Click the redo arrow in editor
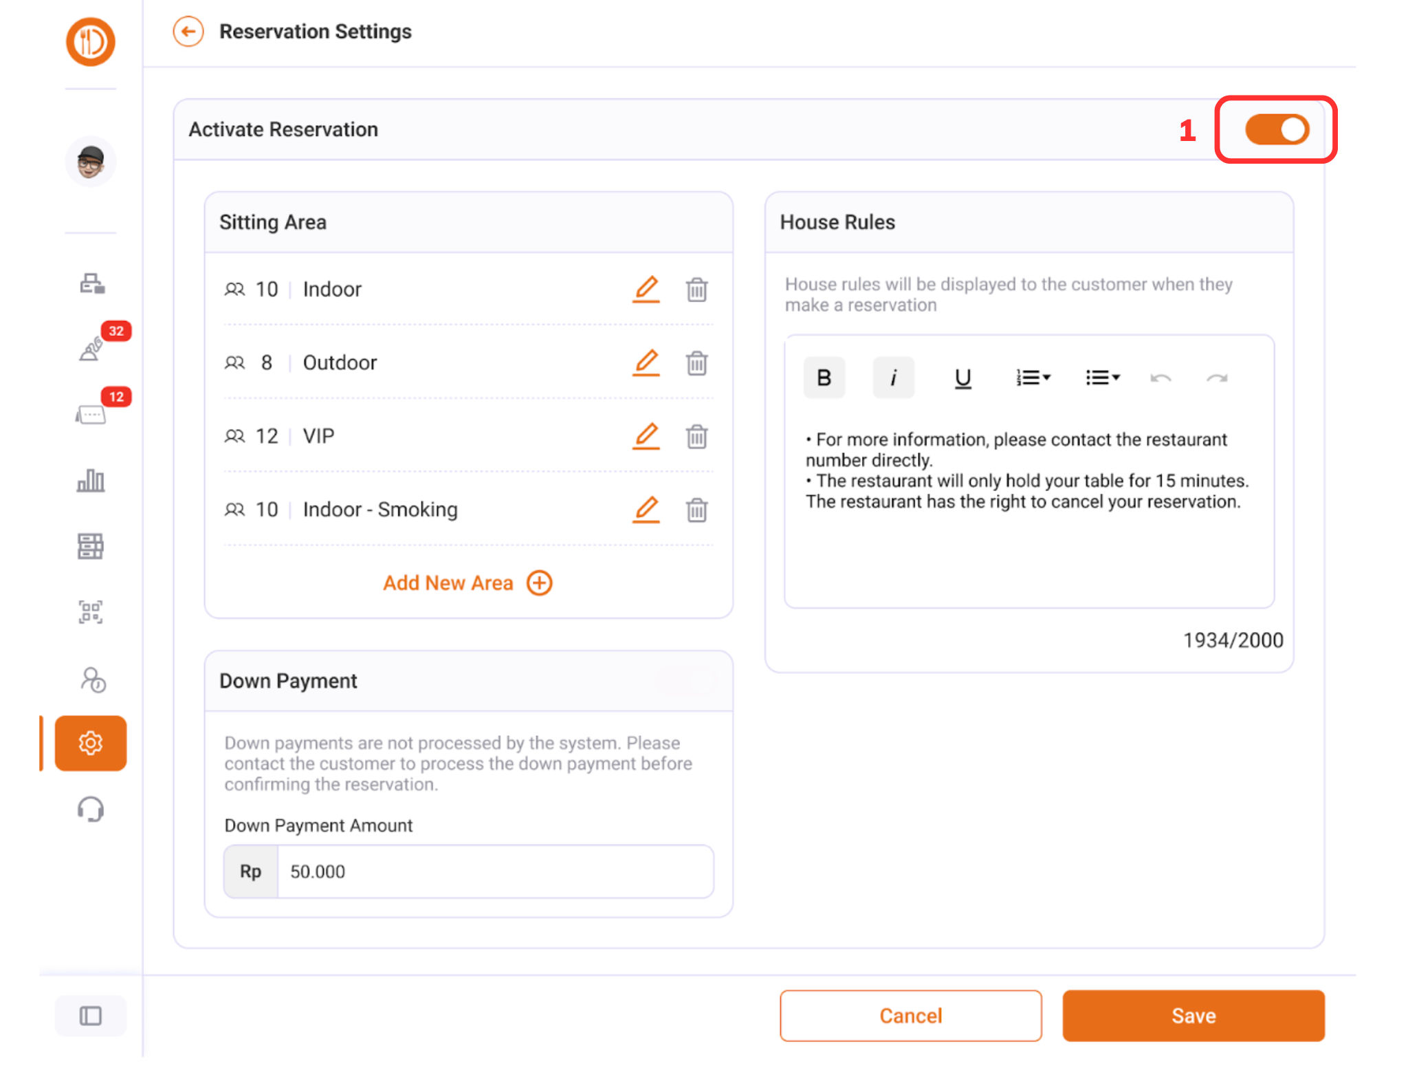 [1217, 378]
